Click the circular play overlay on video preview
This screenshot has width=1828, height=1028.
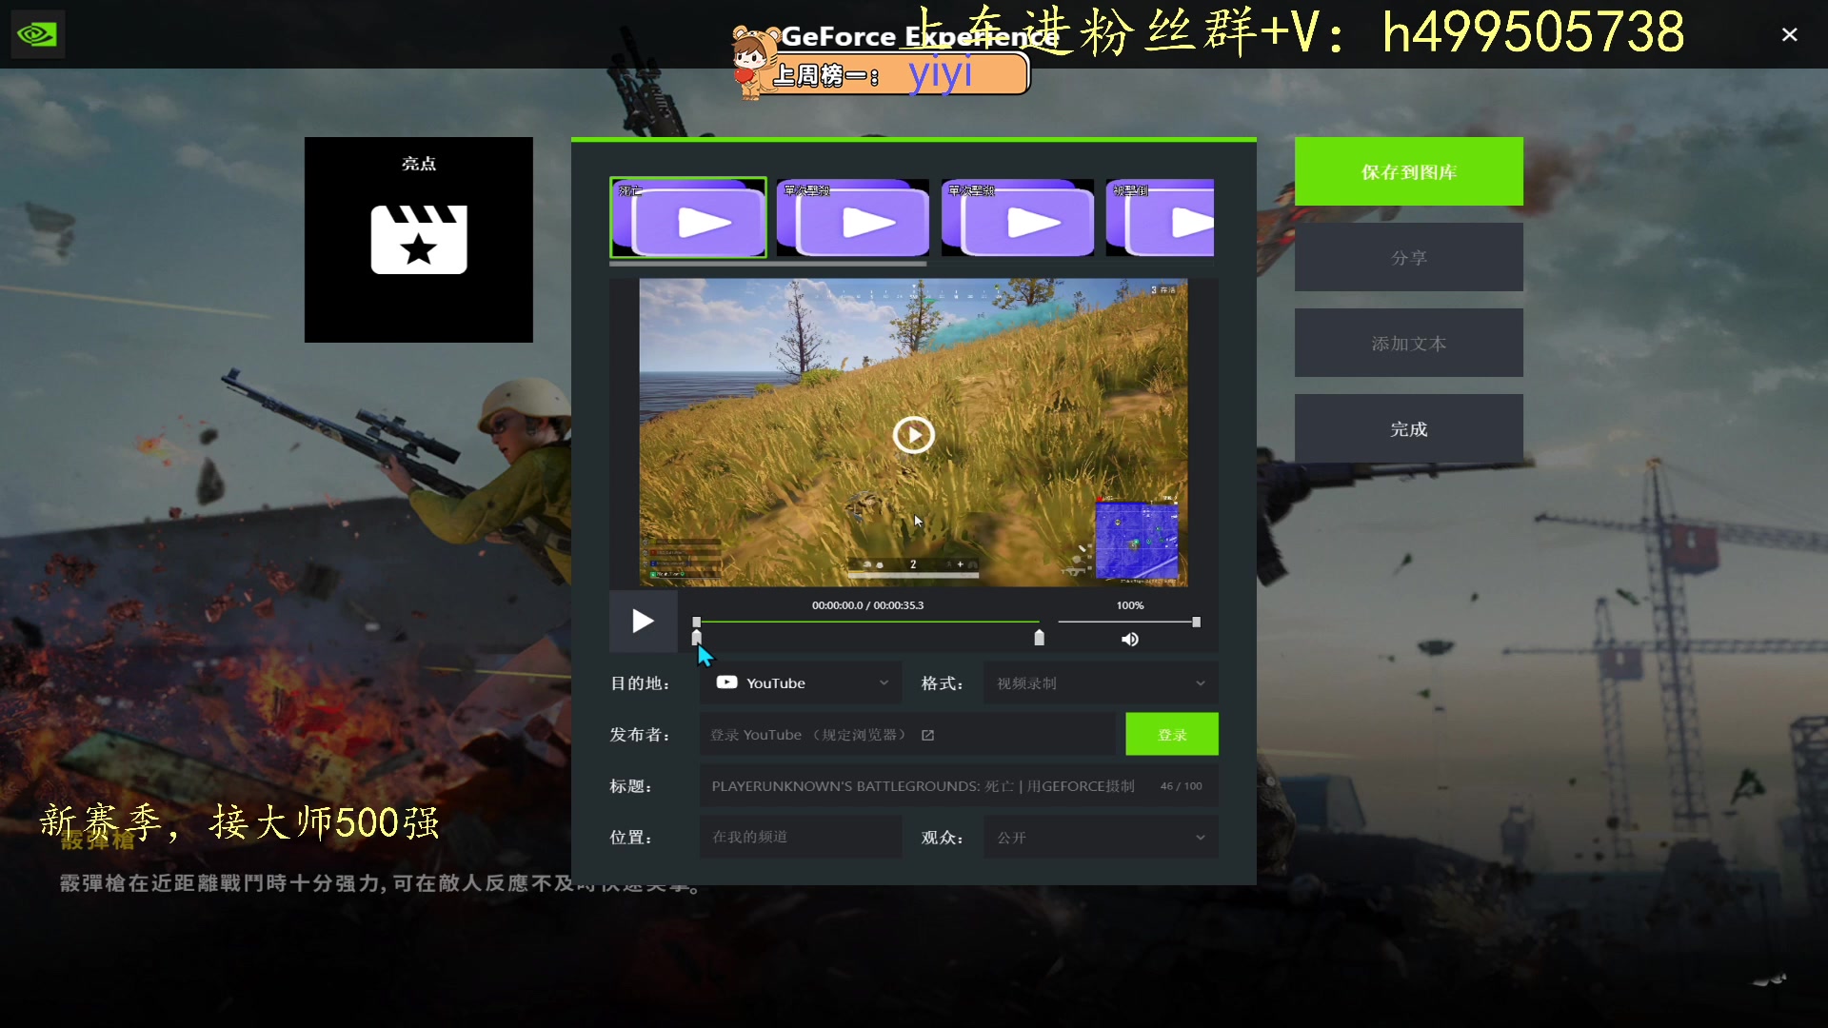tap(914, 435)
